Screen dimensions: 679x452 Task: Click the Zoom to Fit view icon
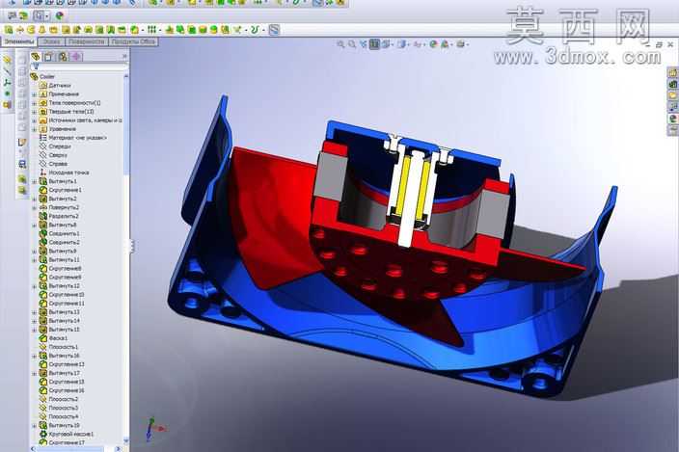coord(340,44)
